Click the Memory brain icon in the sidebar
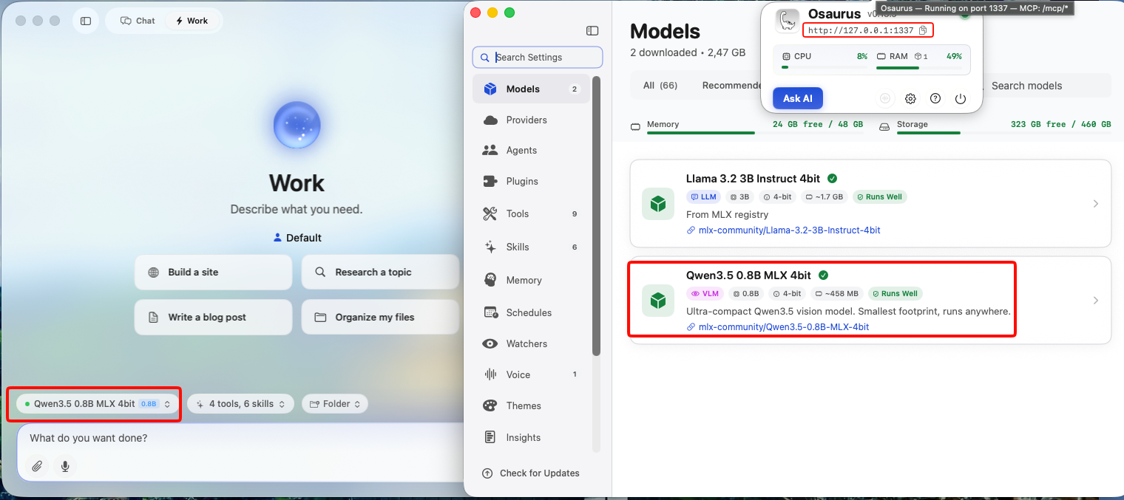1124x500 pixels. 490,280
